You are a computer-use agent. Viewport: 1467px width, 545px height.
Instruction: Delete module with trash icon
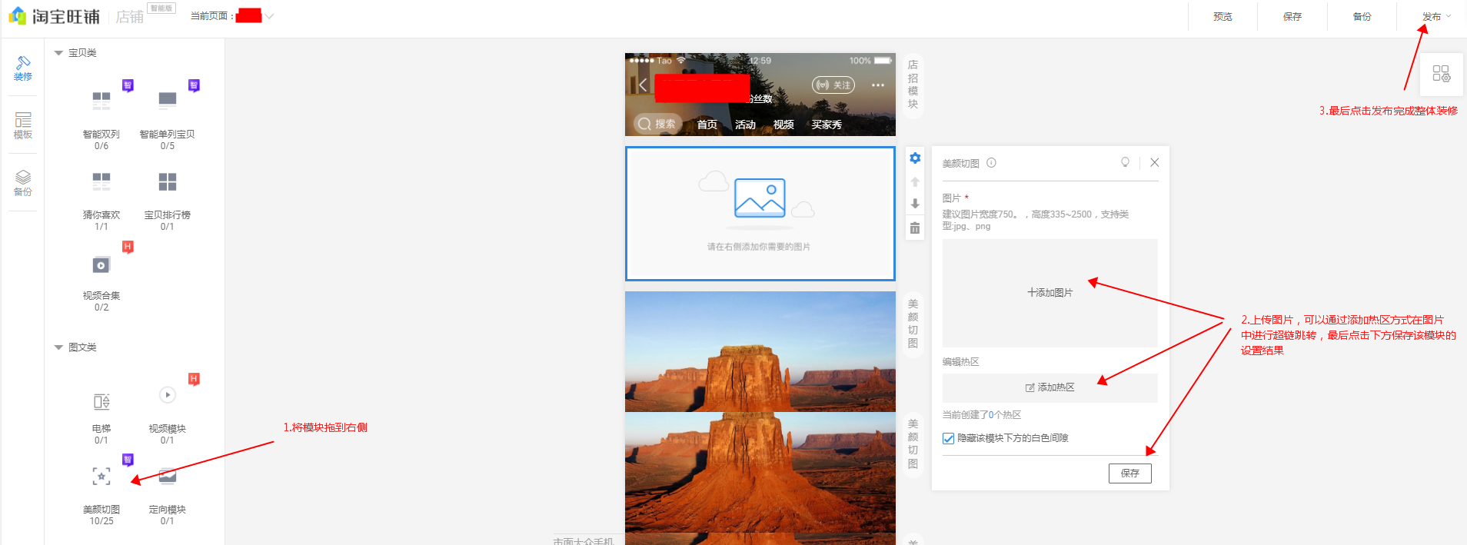click(x=915, y=228)
